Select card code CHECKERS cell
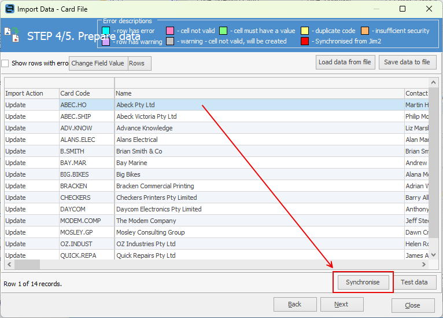Viewport: 443px width, 318px height. [86, 198]
